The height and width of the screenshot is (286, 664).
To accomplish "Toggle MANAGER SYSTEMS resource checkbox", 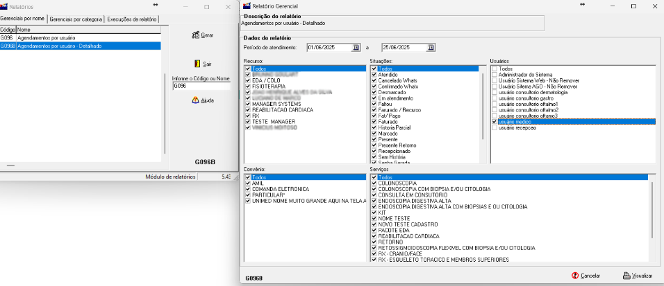I will [248, 103].
